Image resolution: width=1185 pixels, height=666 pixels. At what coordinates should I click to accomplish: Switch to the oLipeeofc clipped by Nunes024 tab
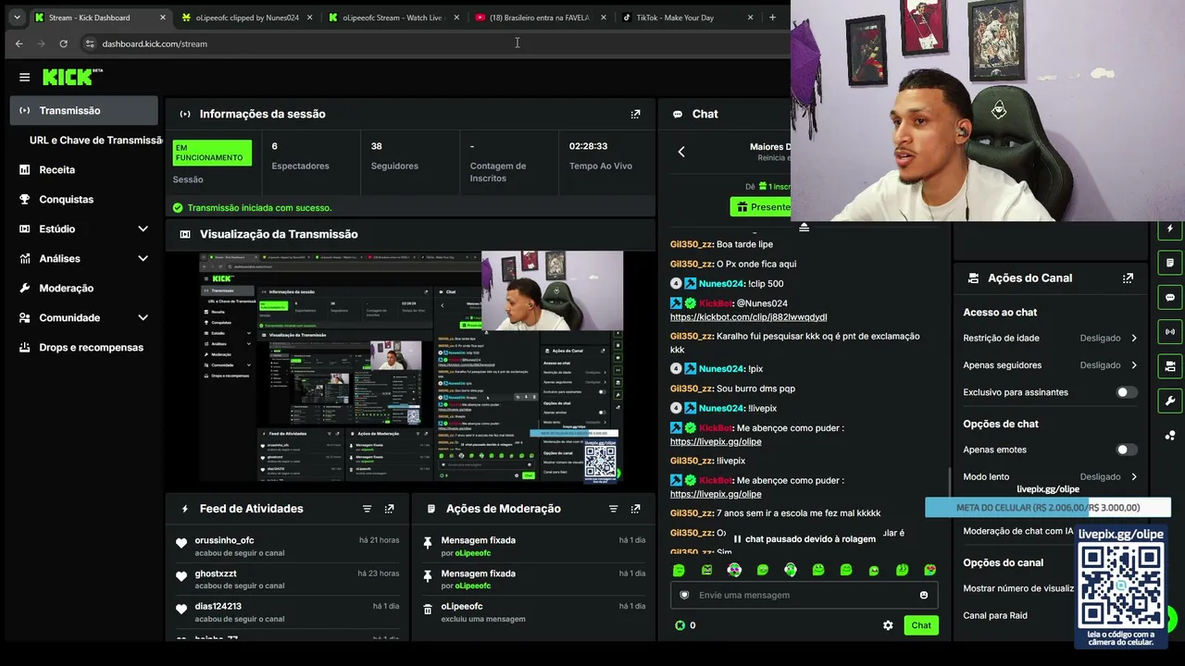tap(247, 18)
